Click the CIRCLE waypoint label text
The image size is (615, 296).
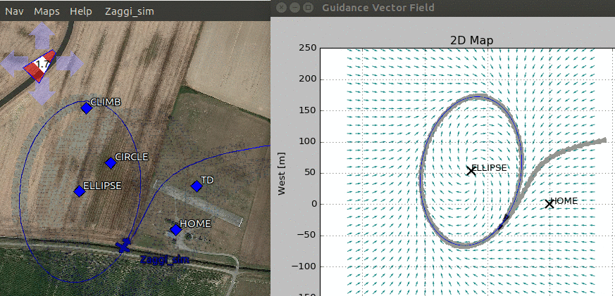tap(132, 157)
